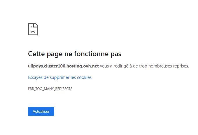Click the word 'cookies' in the blue link
This screenshot has width=198, height=135.
coord(84,77)
